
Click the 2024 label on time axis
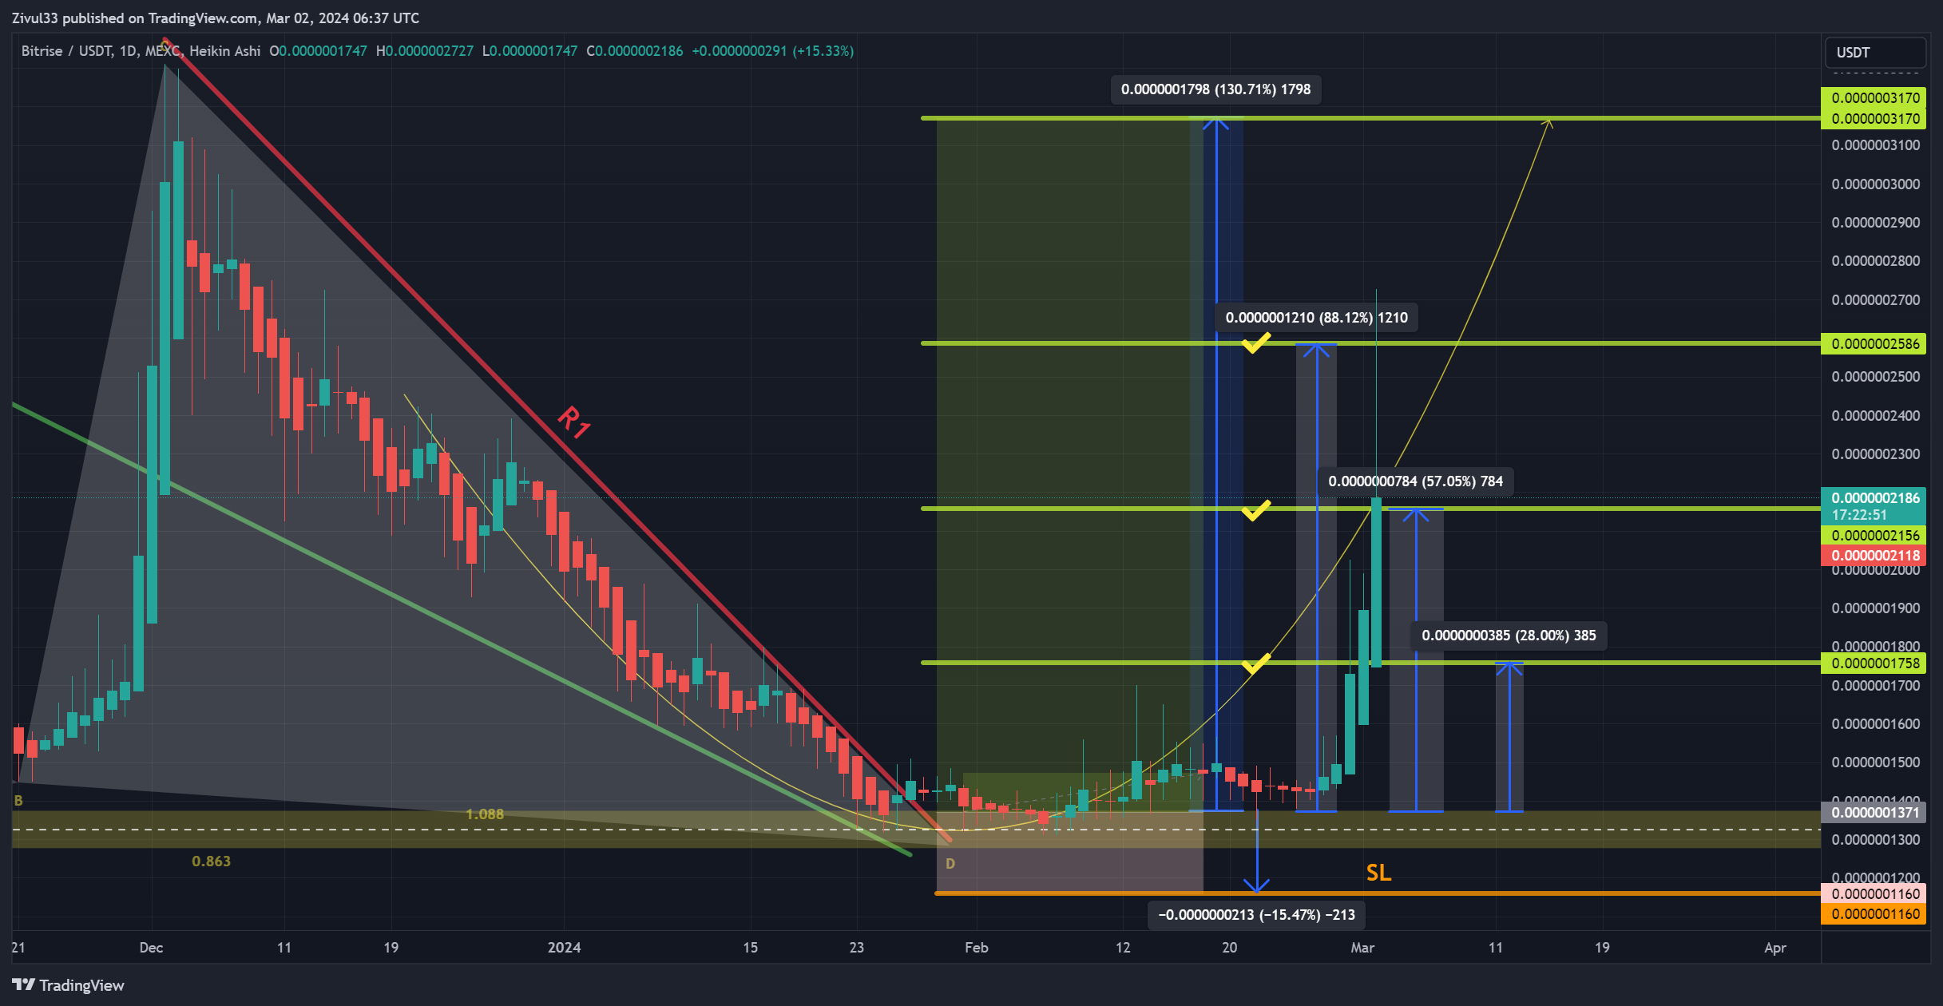565,948
